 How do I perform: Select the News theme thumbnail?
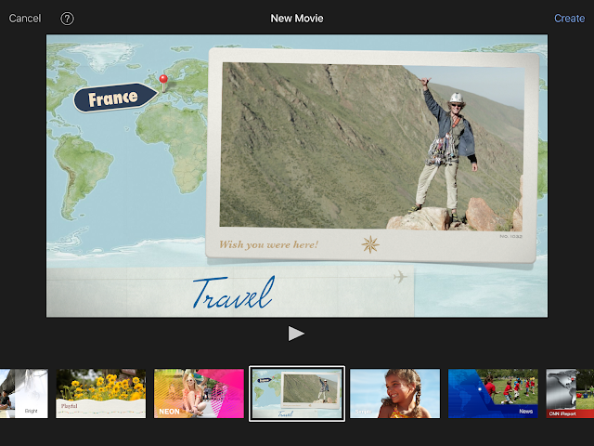point(493,394)
